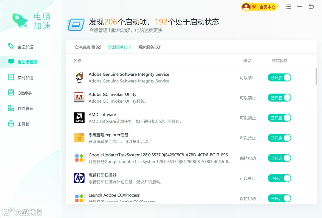Click 合理管理电脑启动项 subtitle text
Viewport: 322px width, 218px height.
[126, 30]
